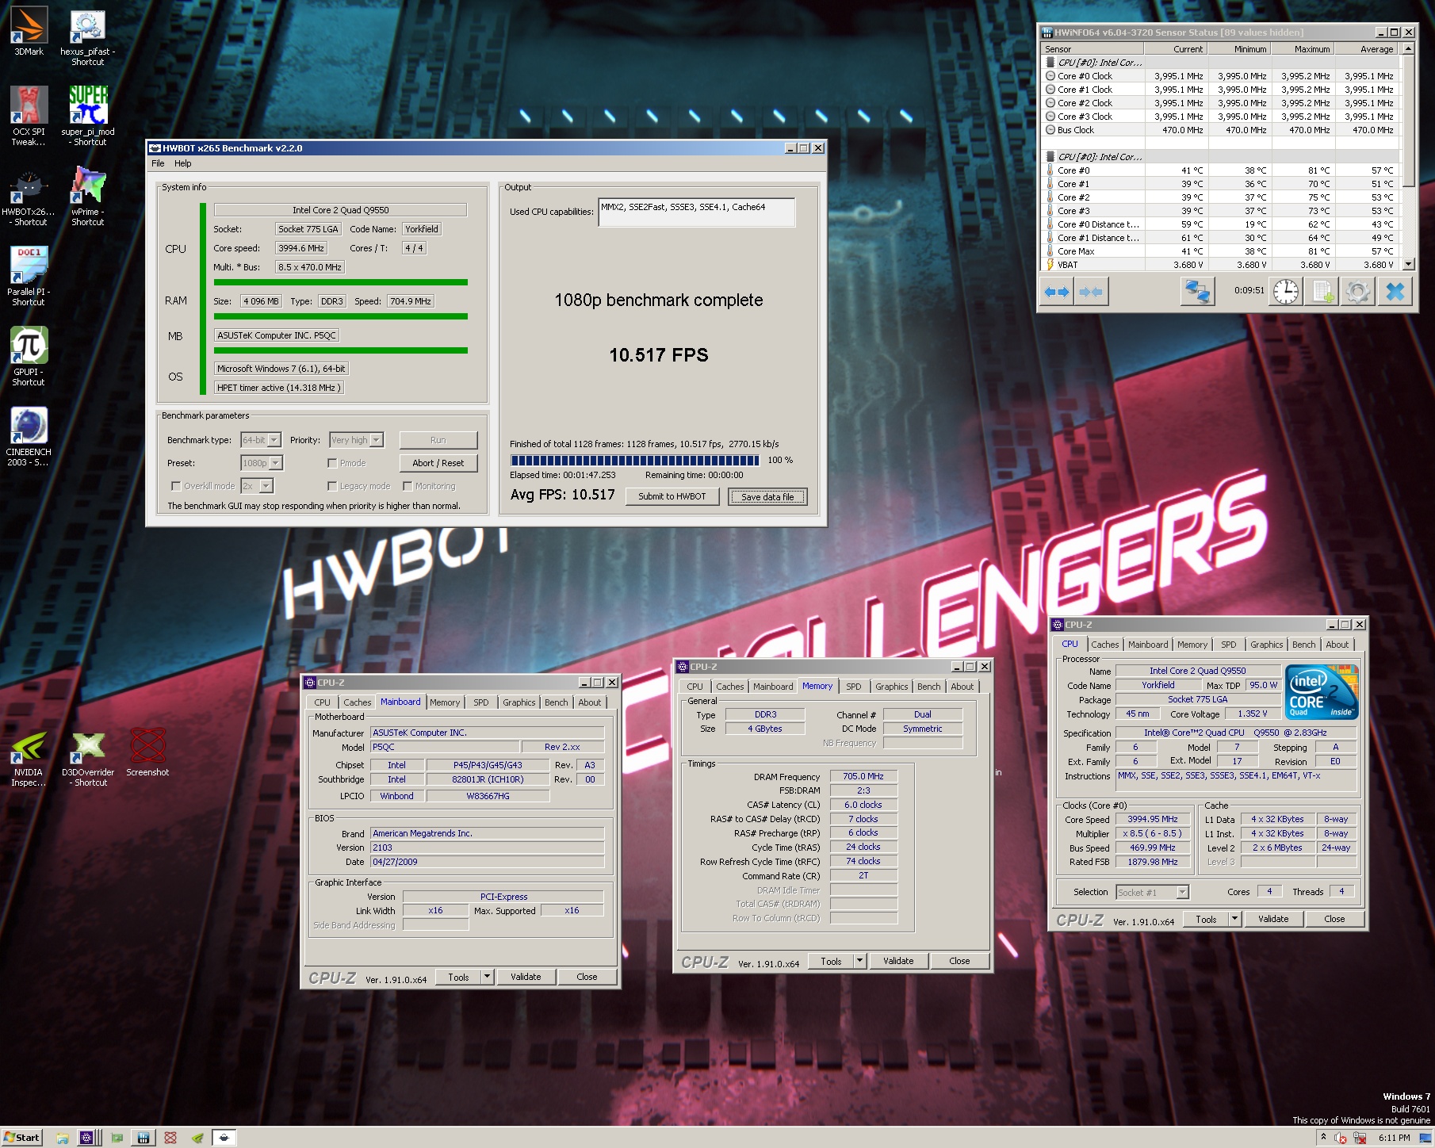Switch to Bench tab in CPU tab window
Image resolution: width=1435 pixels, height=1148 pixels.
click(x=1303, y=645)
